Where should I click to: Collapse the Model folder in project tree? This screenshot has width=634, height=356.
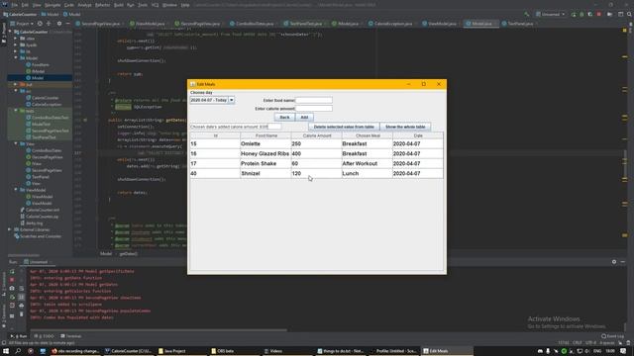point(16,58)
